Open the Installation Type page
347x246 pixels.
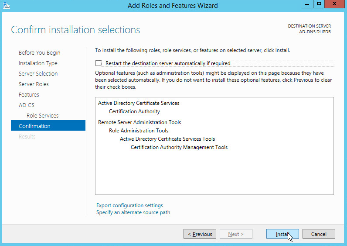pyautogui.click(x=38, y=63)
